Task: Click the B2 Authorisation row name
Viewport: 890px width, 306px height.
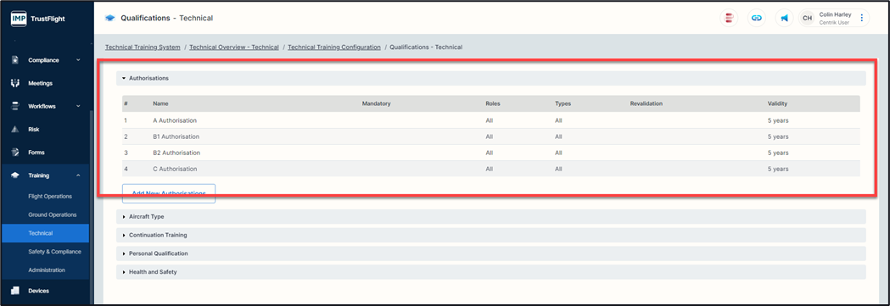Action: 176,153
